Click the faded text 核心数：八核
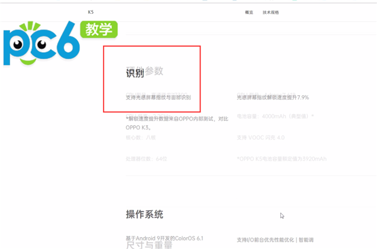Screen dimensions: 377x249 [141, 137]
